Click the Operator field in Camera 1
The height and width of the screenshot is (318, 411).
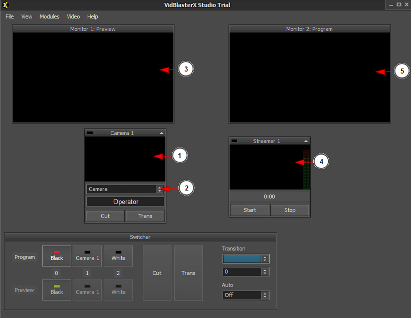point(125,201)
